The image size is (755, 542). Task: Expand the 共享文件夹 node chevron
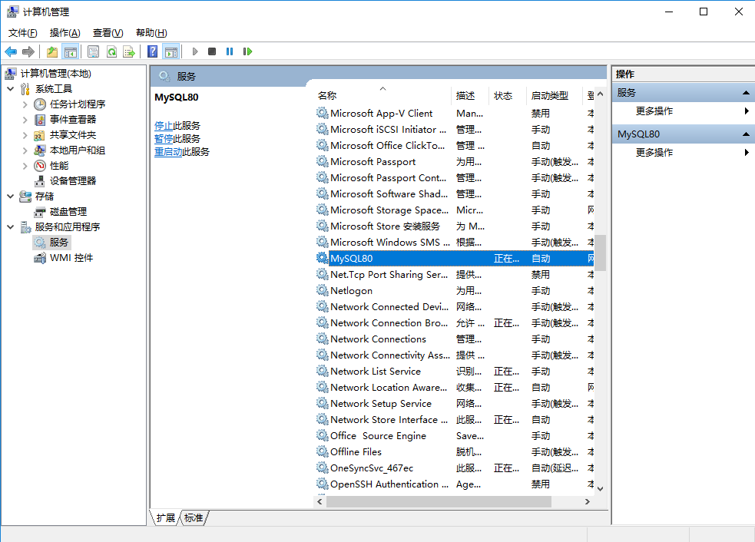point(25,135)
